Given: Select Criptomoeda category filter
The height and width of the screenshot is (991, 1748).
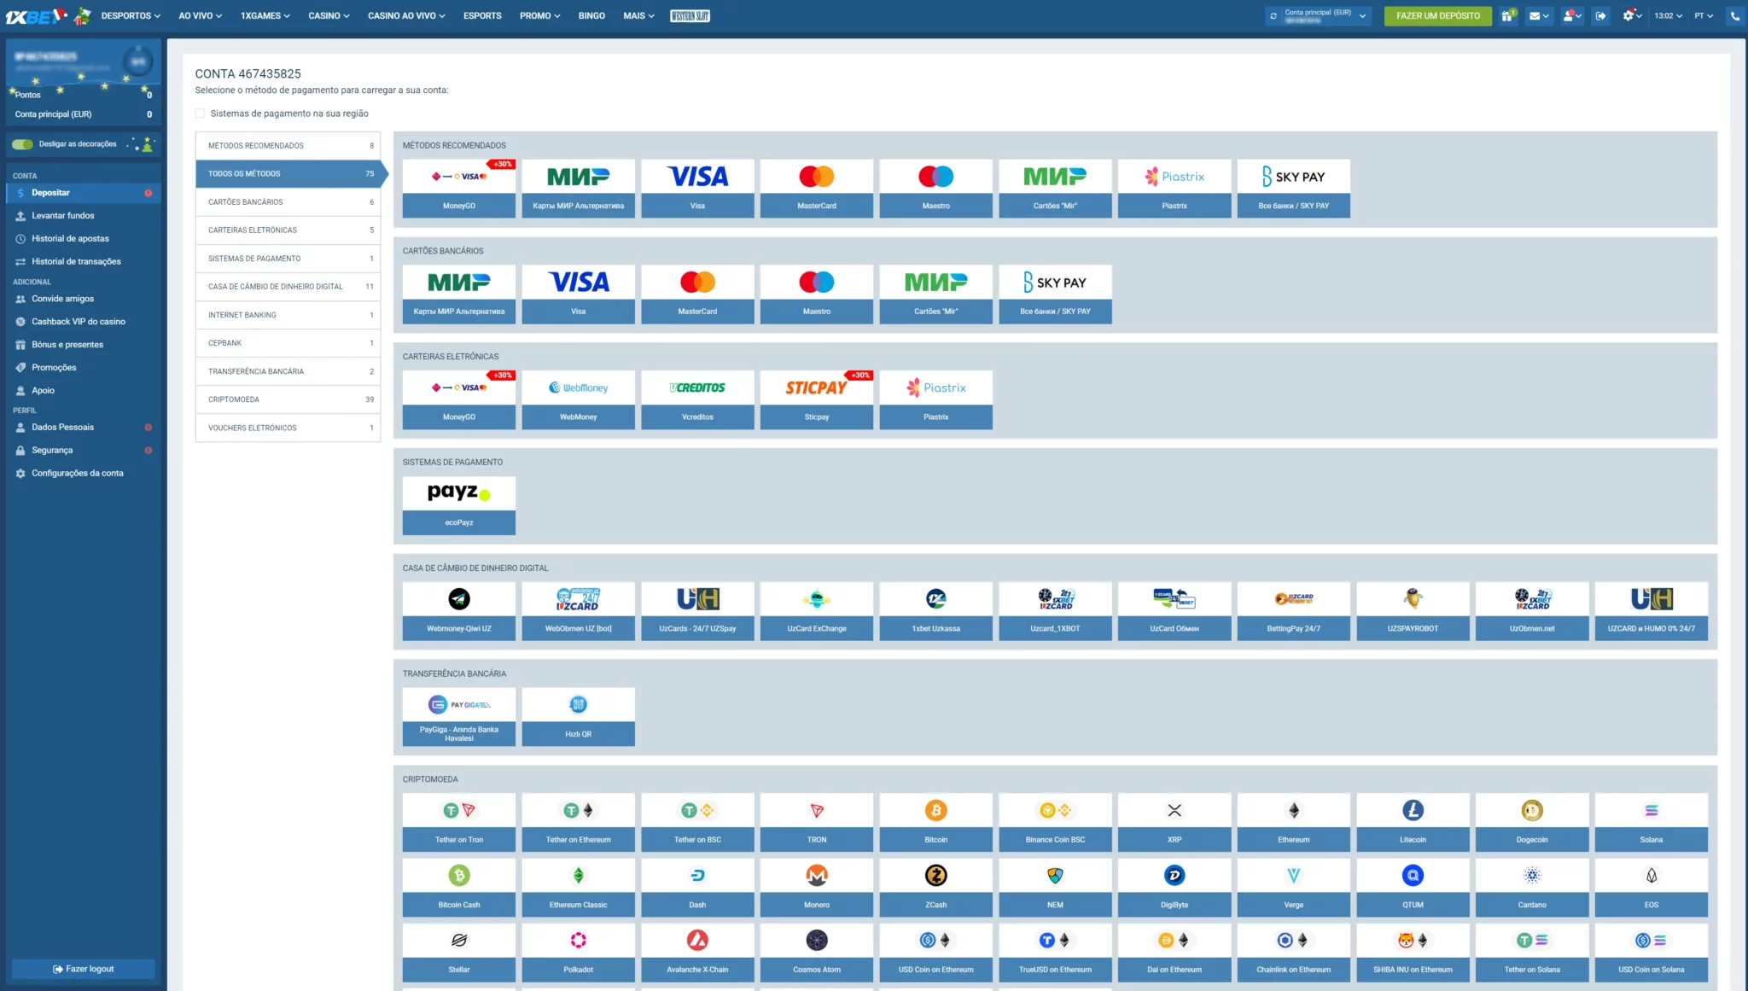Looking at the screenshot, I should tap(288, 399).
